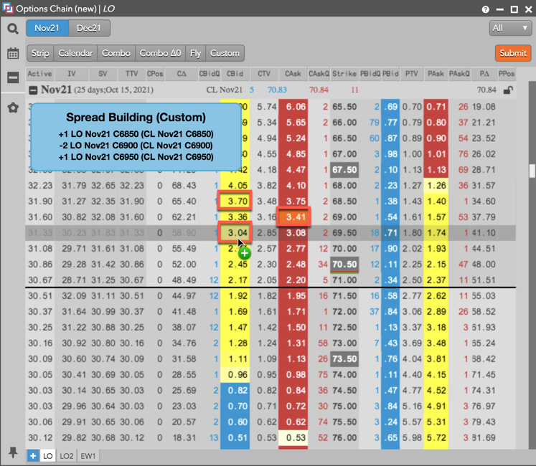This screenshot has height=466, width=536.
Task: Click the minus collapse icon in sidebar
Action: pos(13,78)
